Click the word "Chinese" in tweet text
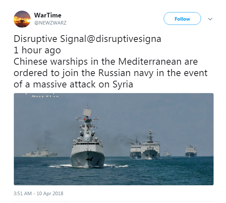 (x=31, y=61)
